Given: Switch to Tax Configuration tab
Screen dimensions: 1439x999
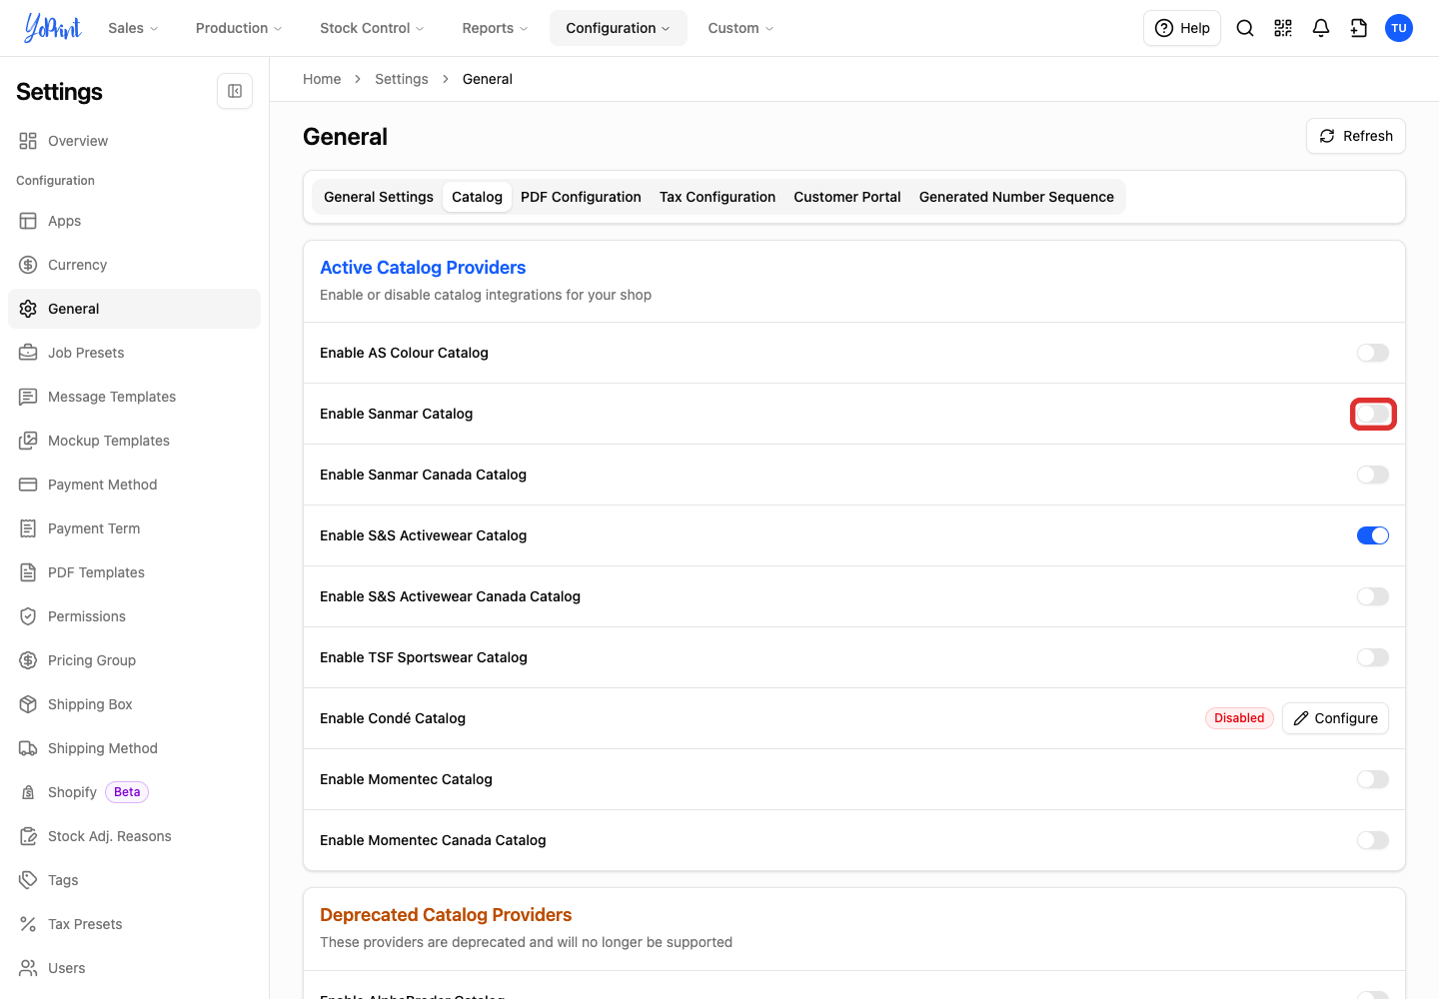Looking at the screenshot, I should tap(718, 197).
